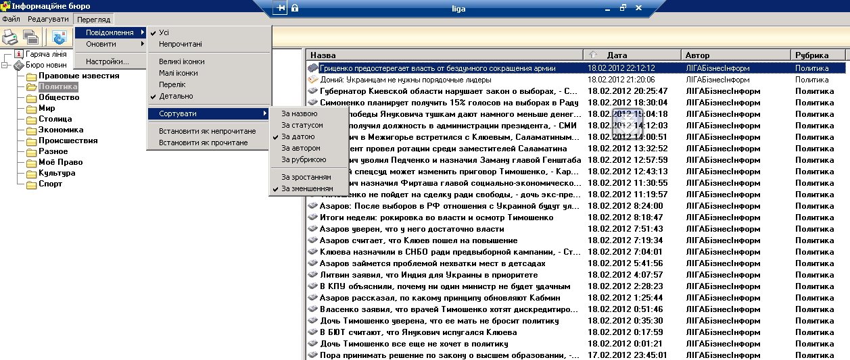
Task: Click the Назва column header
Action: (444, 55)
